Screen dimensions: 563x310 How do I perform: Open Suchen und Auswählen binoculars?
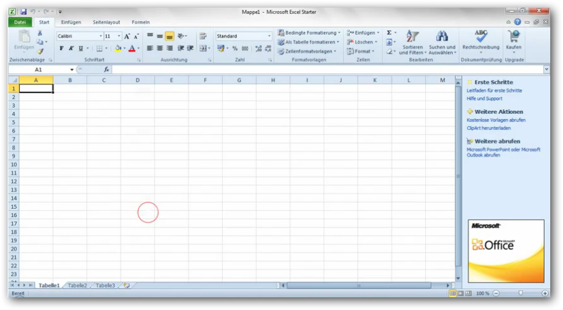point(442,42)
